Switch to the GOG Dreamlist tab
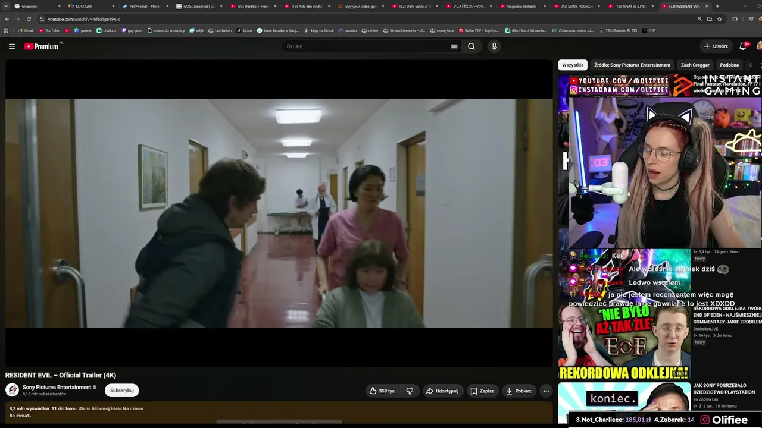This screenshot has width=762, height=428. coord(199,6)
